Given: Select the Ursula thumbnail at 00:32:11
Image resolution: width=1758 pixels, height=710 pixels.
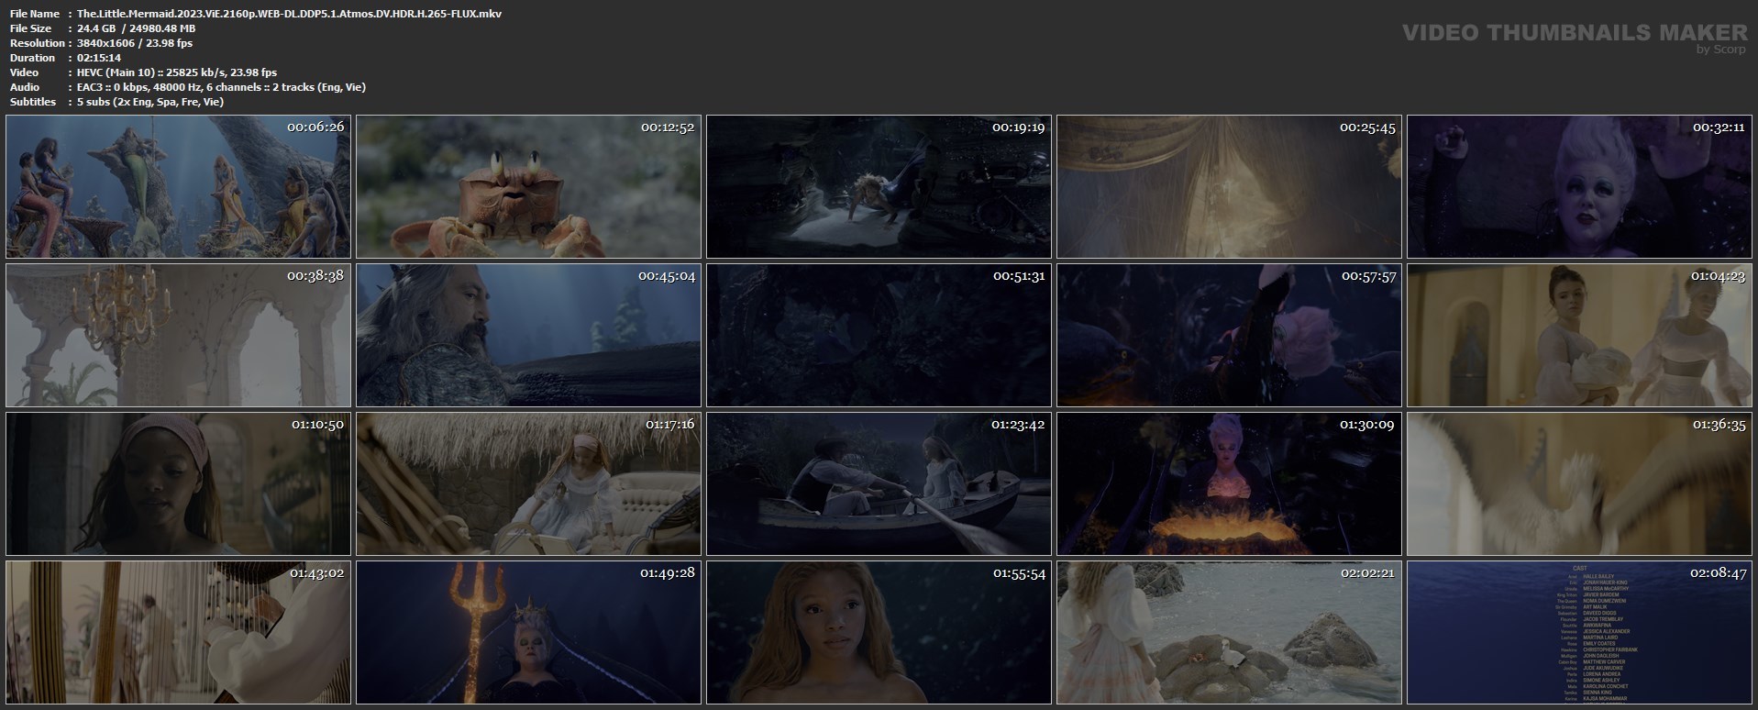Looking at the screenshot, I should tap(1579, 186).
